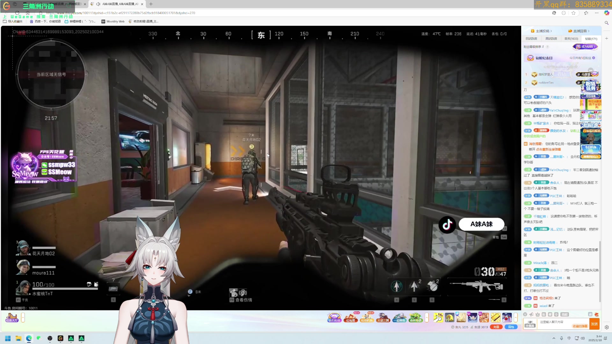Open settings gear in browser sidebar

point(607,327)
